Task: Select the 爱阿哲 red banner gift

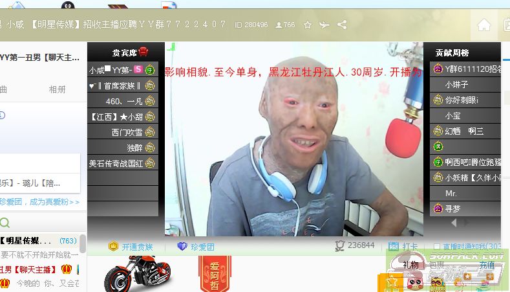Action: tap(215, 274)
